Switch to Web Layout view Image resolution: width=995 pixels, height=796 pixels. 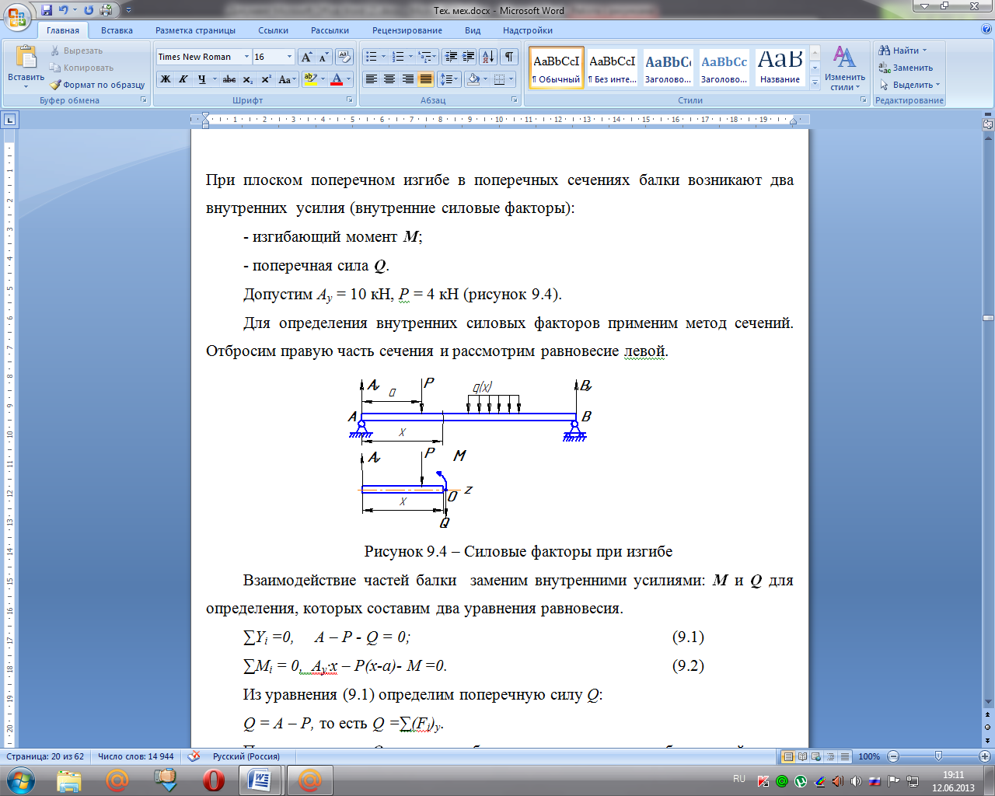pyautogui.click(x=816, y=756)
